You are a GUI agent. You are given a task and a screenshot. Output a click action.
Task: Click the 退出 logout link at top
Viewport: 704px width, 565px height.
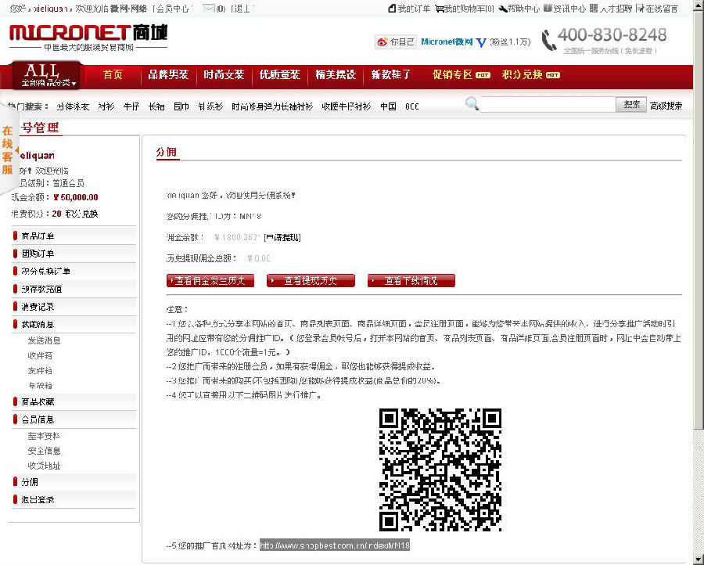[x=242, y=9]
